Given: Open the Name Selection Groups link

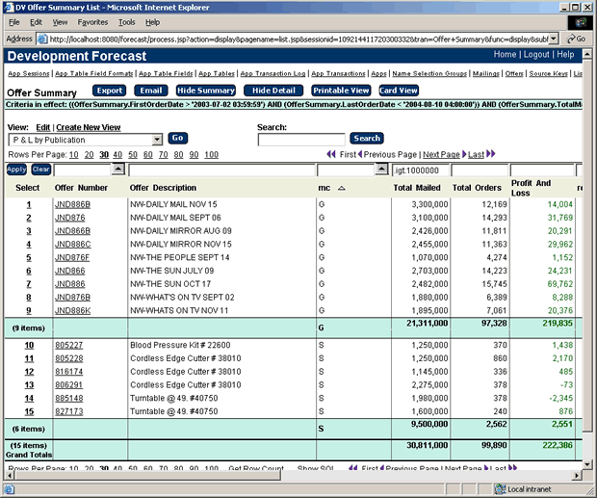Looking at the screenshot, I should pyautogui.click(x=429, y=73).
